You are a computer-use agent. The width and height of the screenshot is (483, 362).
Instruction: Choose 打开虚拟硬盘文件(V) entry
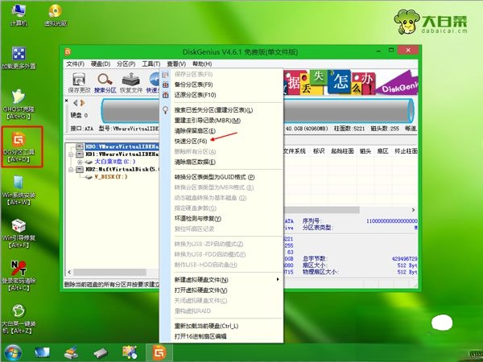pos(221,290)
